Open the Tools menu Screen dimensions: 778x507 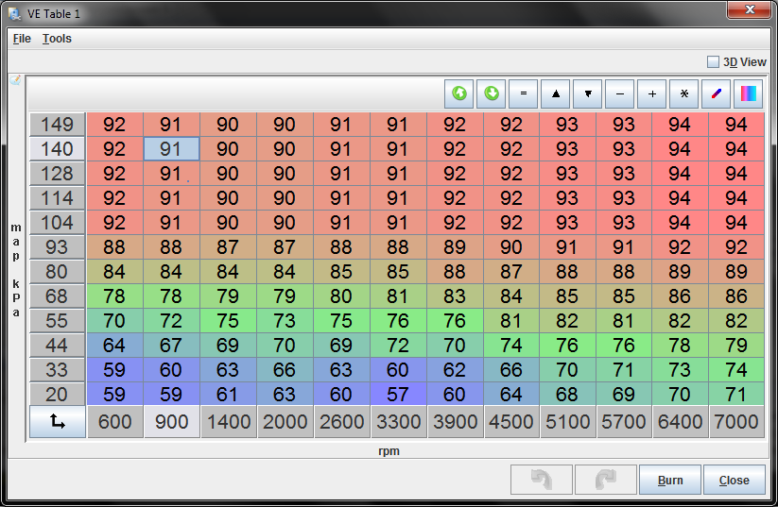point(57,39)
